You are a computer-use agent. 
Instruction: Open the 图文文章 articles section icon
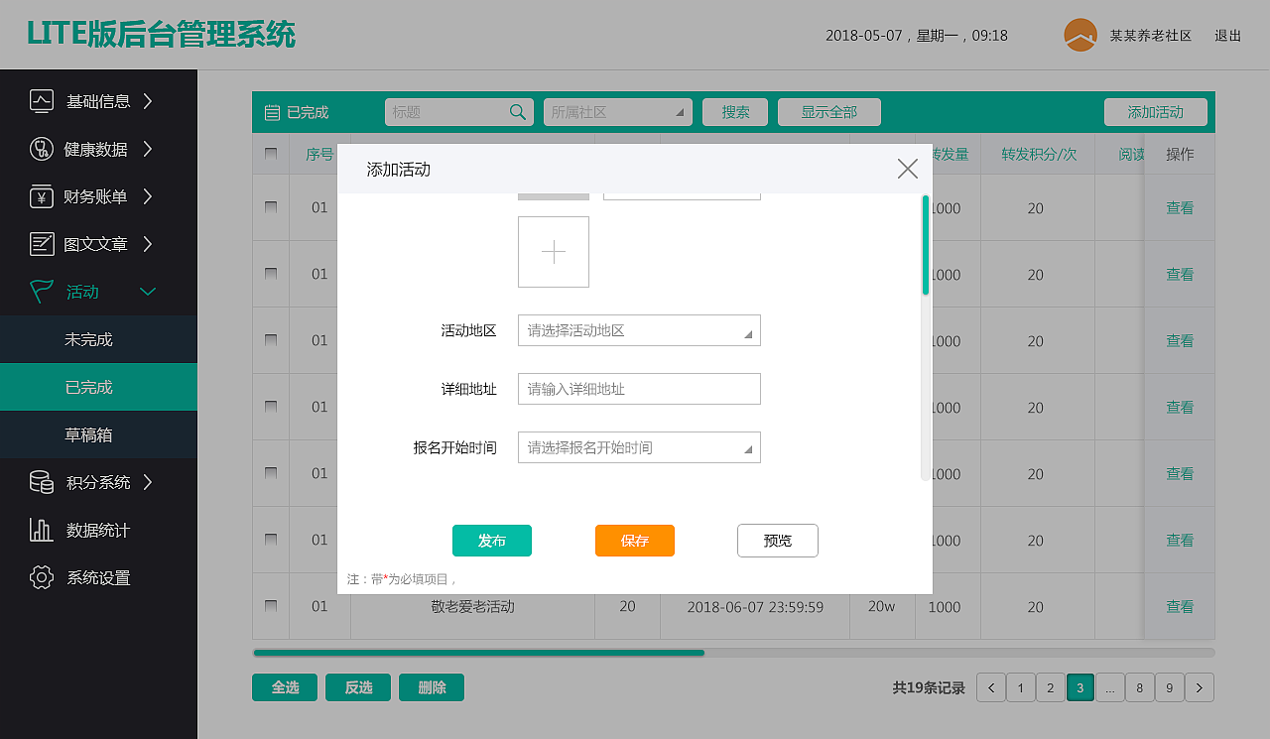click(42, 244)
